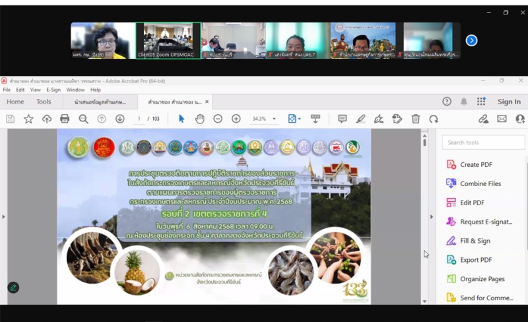The image size is (528, 322).
Task: Switch to the Home tab
Action: [15, 102]
